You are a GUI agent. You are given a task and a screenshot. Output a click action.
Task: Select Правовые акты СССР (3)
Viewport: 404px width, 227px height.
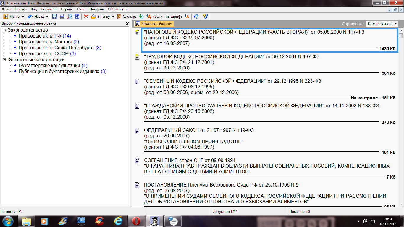click(x=47, y=54)
